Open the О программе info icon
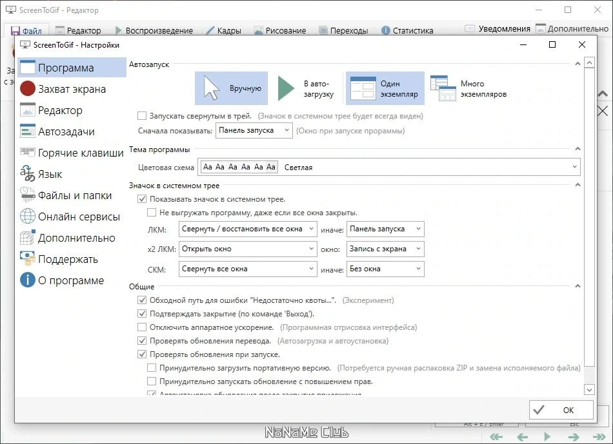Screen dimensions: 613x444 (x=27, y=280)
